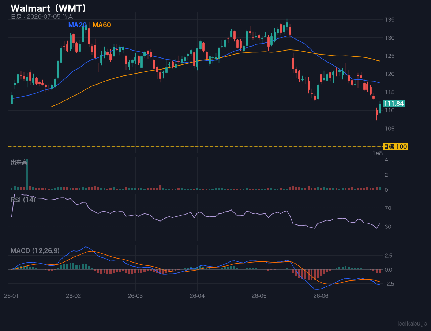Click the volume axis label 4
This screenshot has height=331, width=431.
pos(386,160)
